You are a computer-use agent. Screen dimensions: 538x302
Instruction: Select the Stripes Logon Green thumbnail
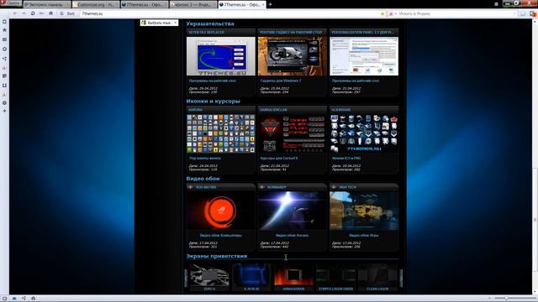pyautogui.click(x=335, y=276)
